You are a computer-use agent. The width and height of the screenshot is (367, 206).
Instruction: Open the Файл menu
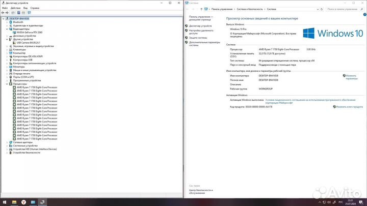click(5, 8)
